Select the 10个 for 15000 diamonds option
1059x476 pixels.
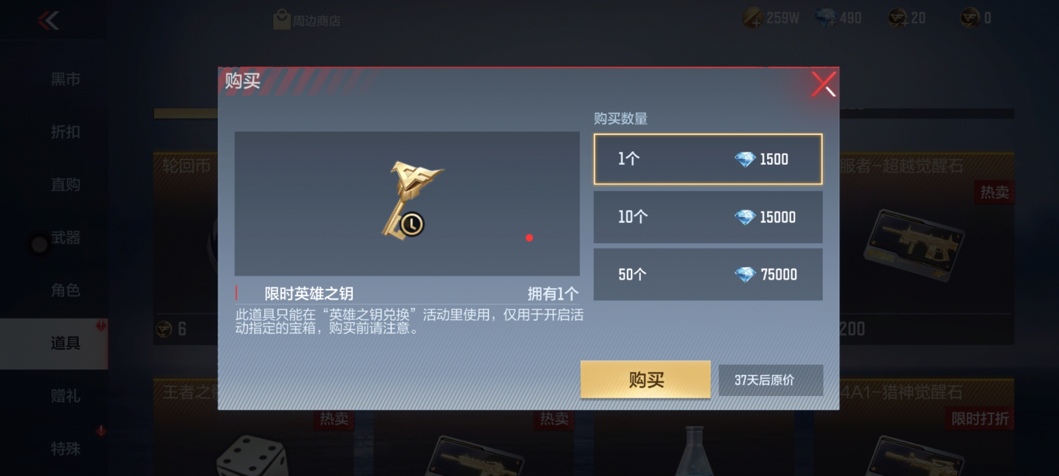point(708,217)
